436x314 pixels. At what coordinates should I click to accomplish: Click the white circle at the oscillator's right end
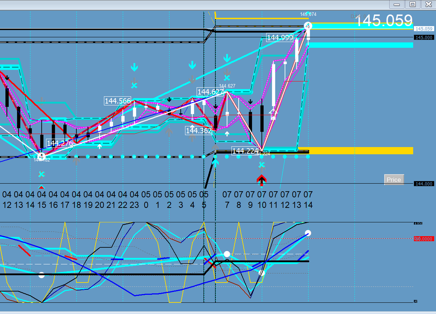308,233
